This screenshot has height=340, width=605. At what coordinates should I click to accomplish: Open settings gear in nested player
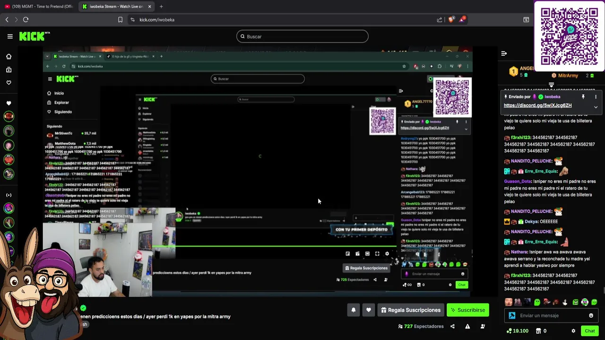pyautogui.click(x=387, y=254)
